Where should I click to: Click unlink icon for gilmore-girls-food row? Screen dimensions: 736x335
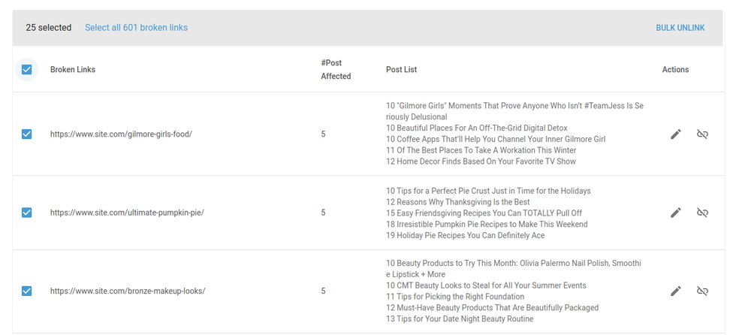click(x=702, y=134)
